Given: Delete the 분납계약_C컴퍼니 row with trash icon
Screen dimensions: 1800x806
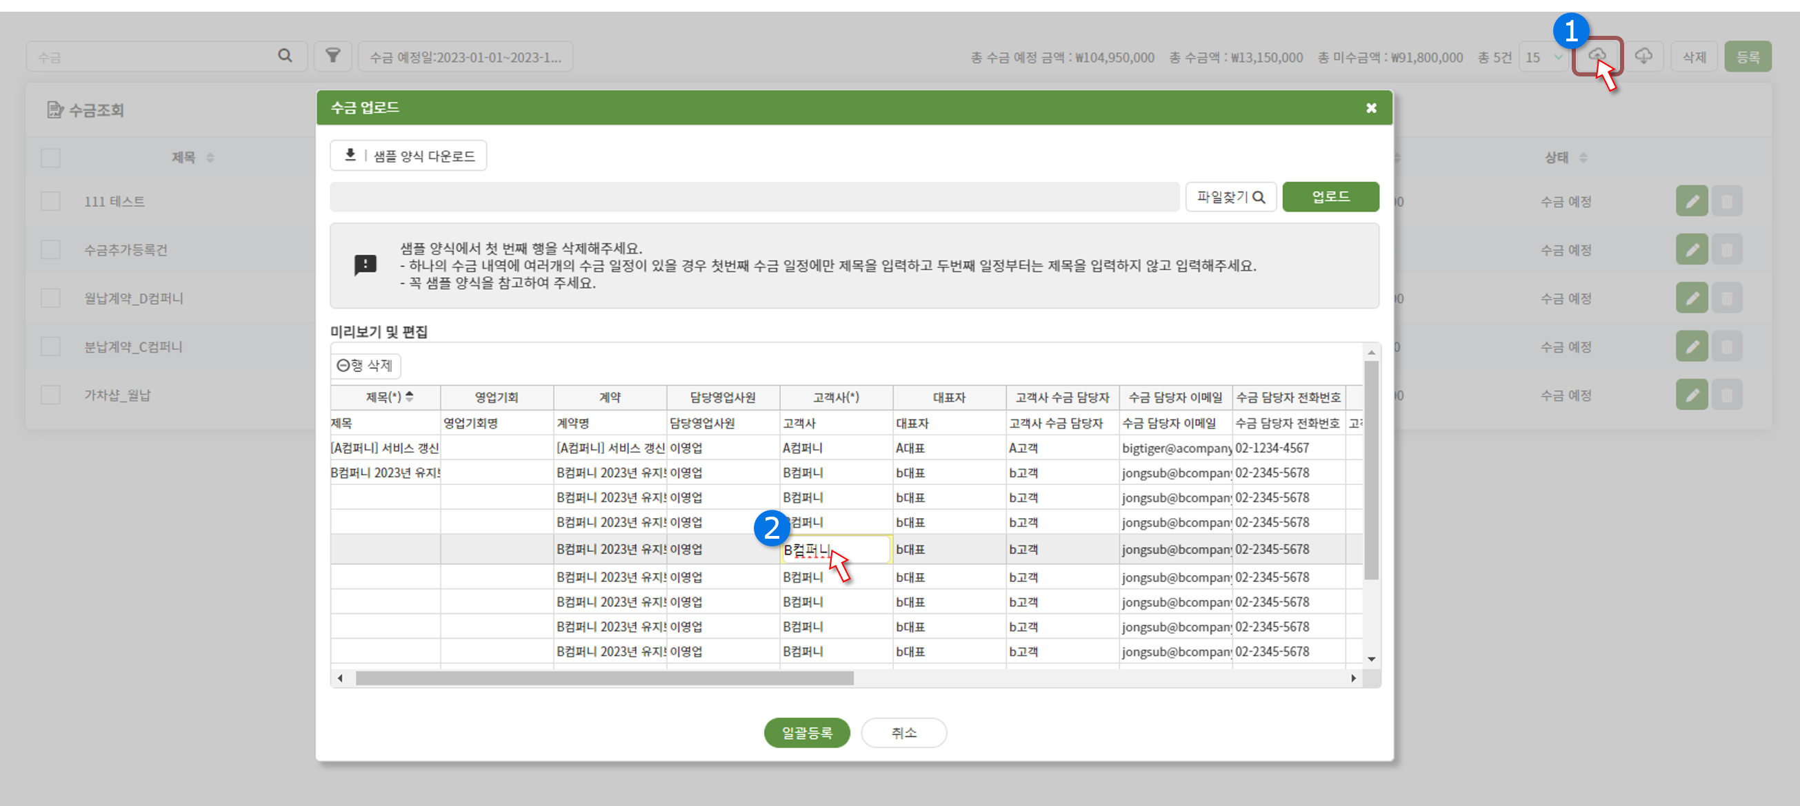Looking at the screenshot, I should pos(1727,346).
